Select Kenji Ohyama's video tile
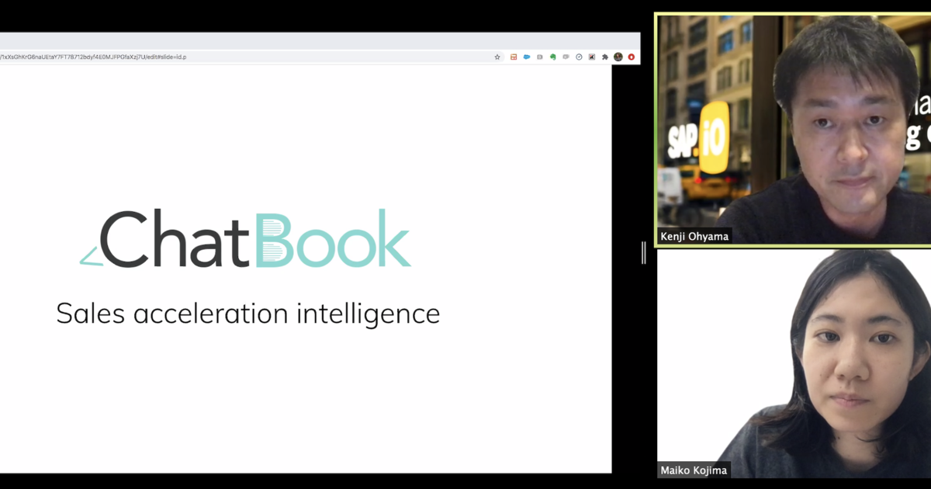Viewport: 931px width, 489px height. tap(793, 130)
